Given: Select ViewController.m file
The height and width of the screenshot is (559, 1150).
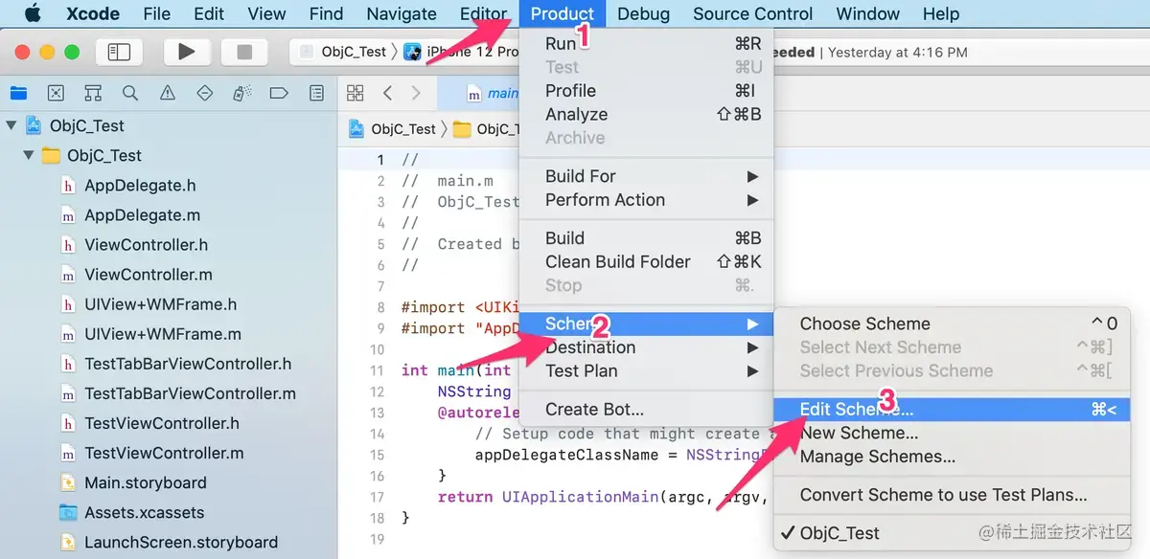Looking at the screenshot, I should (149, 274).
